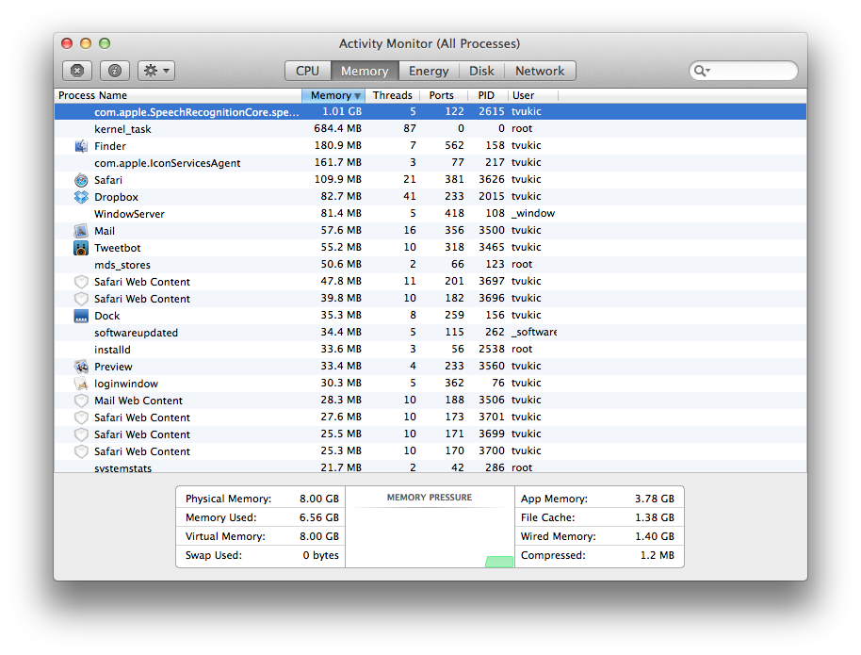
Task: Select the mds_stores process
Action: 430,264
